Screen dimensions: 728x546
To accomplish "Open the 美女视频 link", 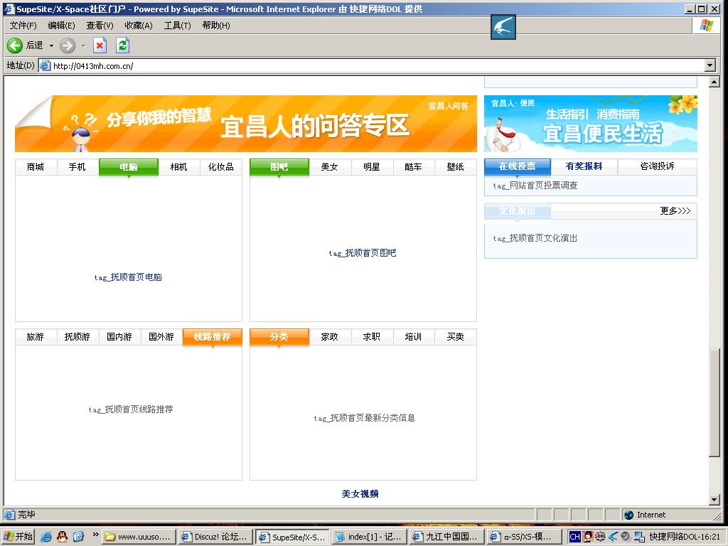I will 360,494.
